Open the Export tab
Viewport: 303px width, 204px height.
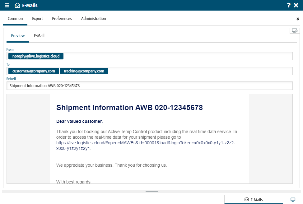pyautogui.click(x=37, y=19)
